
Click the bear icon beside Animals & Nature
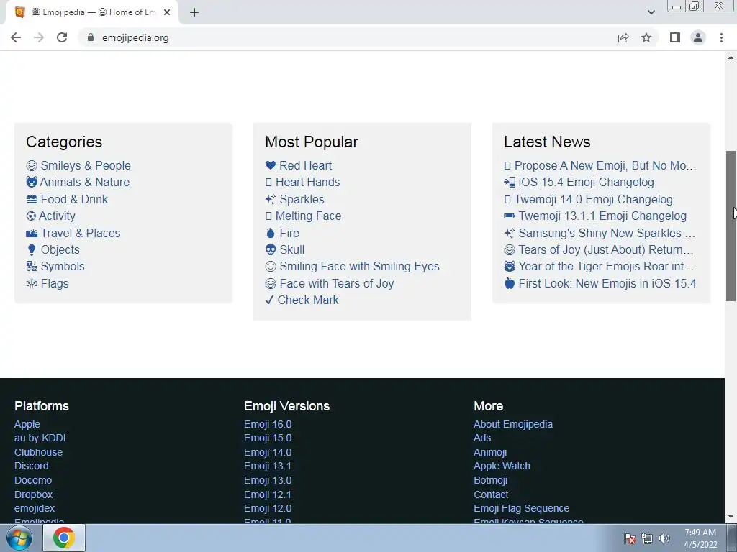pyautogui.click(x=32, y=182)
